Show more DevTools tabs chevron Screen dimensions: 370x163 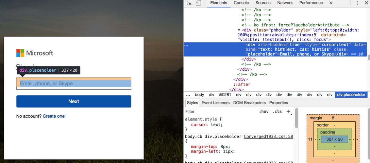click(x=331, y=3)
